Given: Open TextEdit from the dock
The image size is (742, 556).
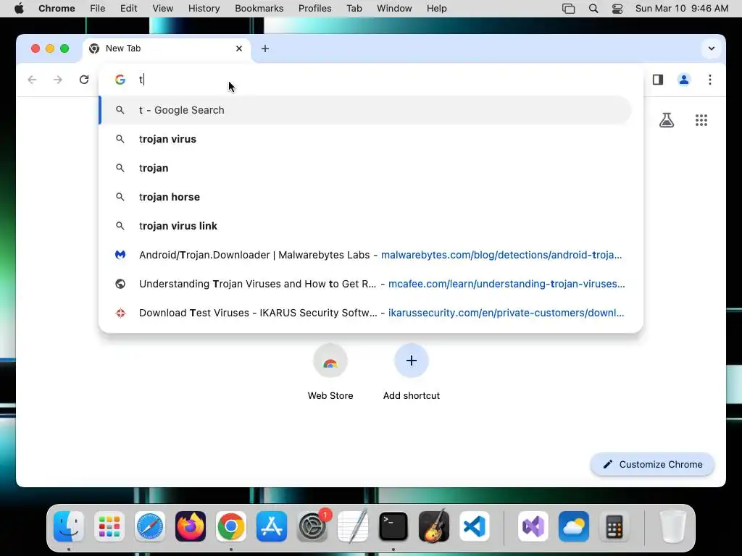Looking at the screenshot, I should (x=353, y=526).
